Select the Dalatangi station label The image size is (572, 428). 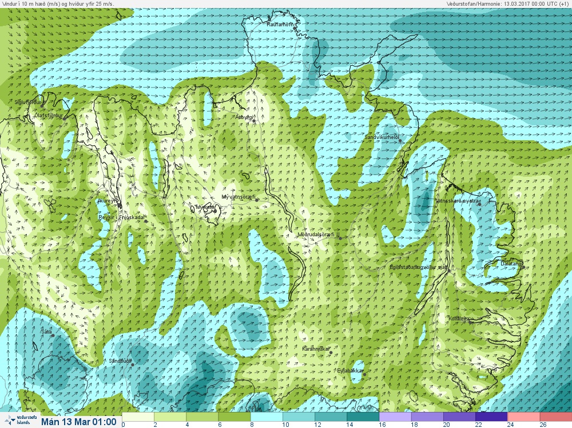tap(511, 263)
